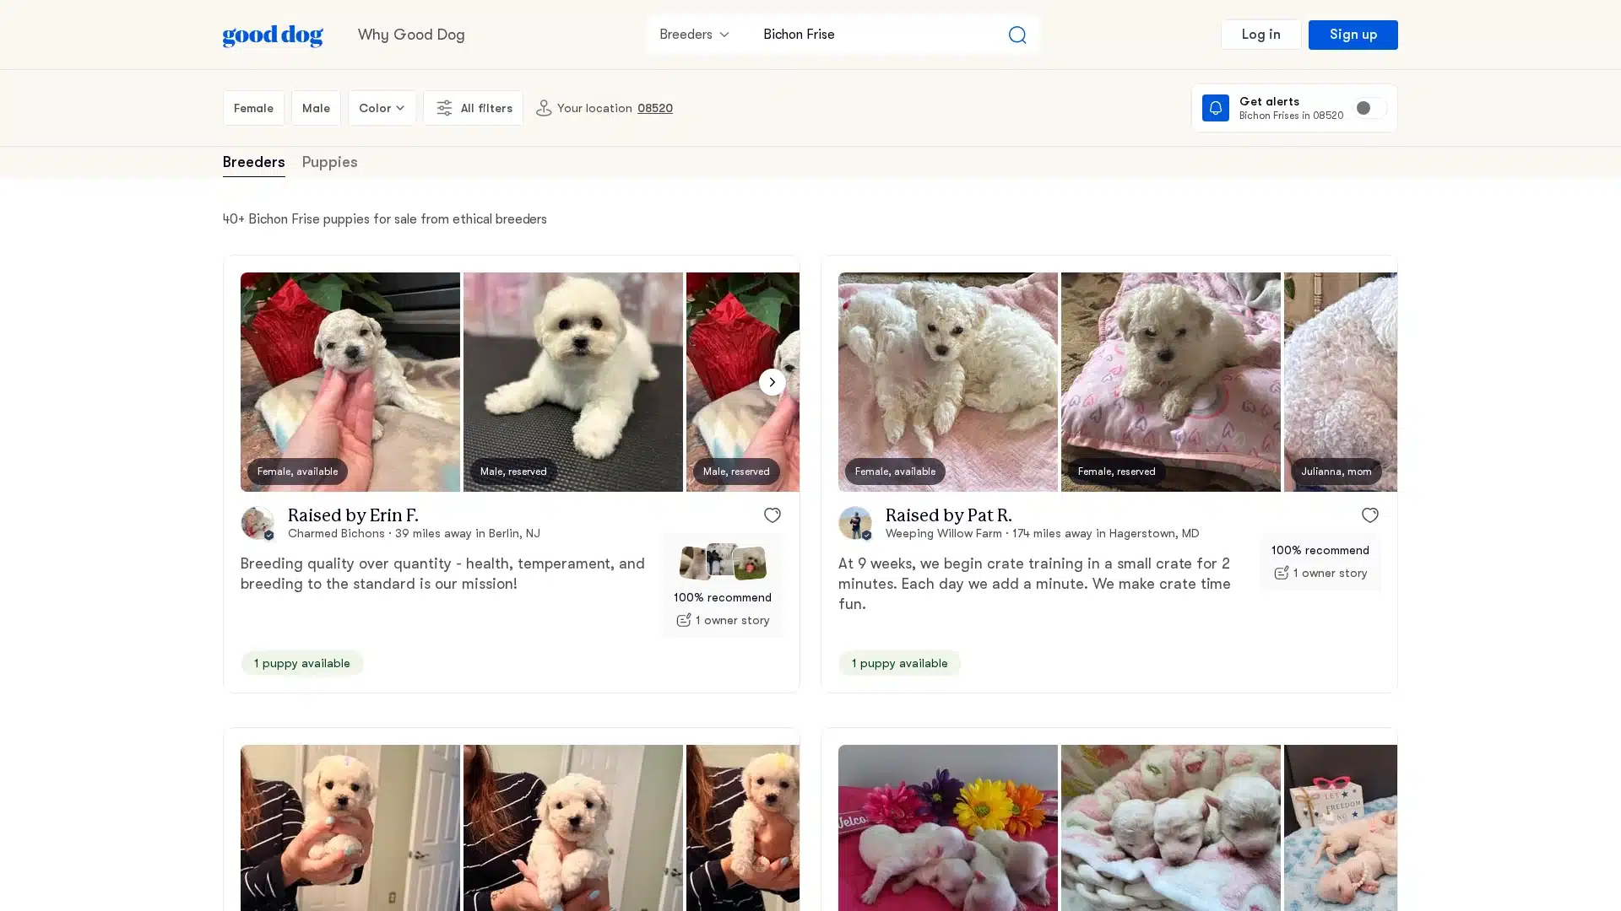1621x911 pixels.
Task: Open newborn puppies with flowers photo
Action: point(948,827)
